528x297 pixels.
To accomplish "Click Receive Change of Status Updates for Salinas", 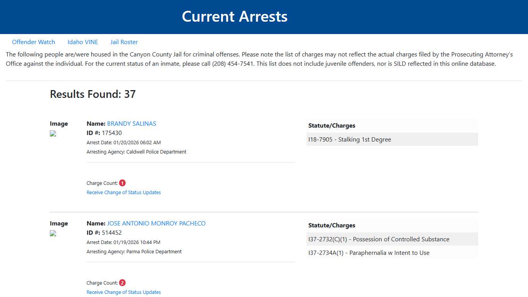I will click(x=124, y=192).
